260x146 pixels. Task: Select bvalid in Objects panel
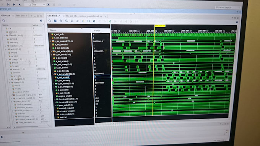(15, 63)
